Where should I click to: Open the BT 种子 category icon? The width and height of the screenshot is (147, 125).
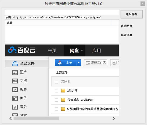click(15, 98)
